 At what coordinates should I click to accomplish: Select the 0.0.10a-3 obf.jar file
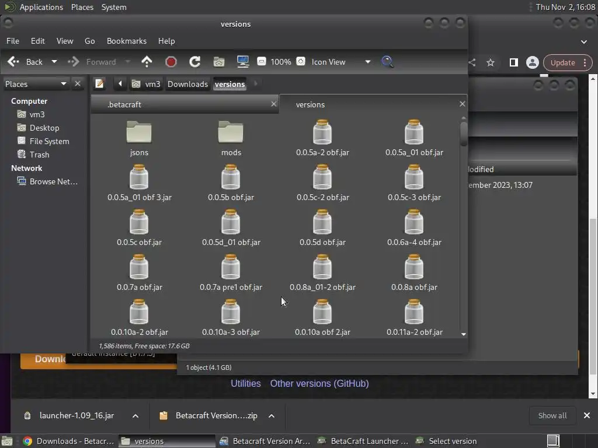point(231,318)
